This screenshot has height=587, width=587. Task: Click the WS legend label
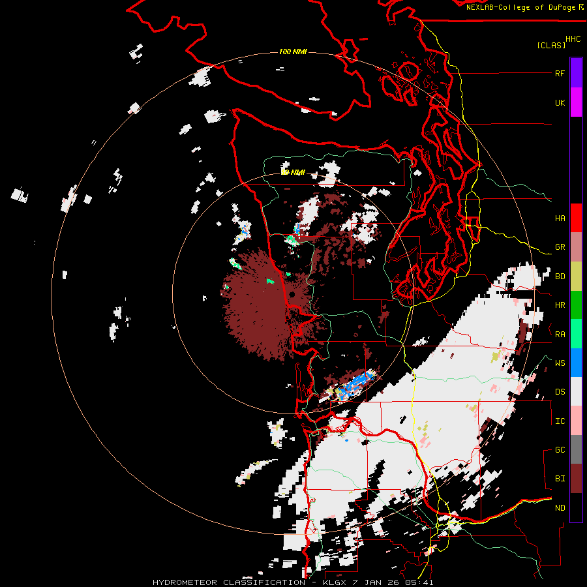point(560,363)
